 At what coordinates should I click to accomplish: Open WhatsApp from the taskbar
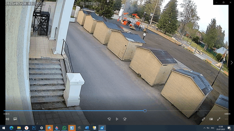[64, 128]
